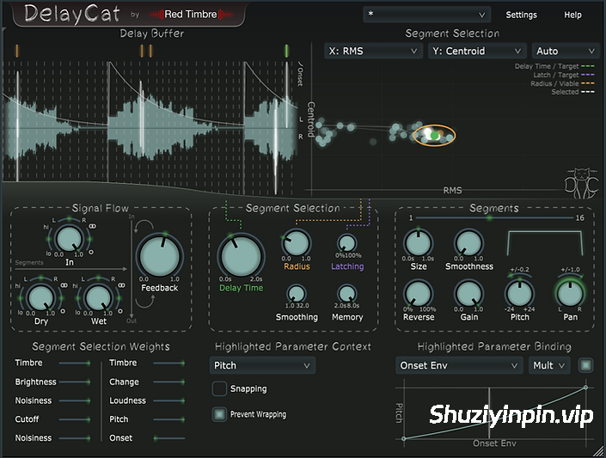
Task: Click the first orange marker above delay buffer
Action: [x=16, y=51]
